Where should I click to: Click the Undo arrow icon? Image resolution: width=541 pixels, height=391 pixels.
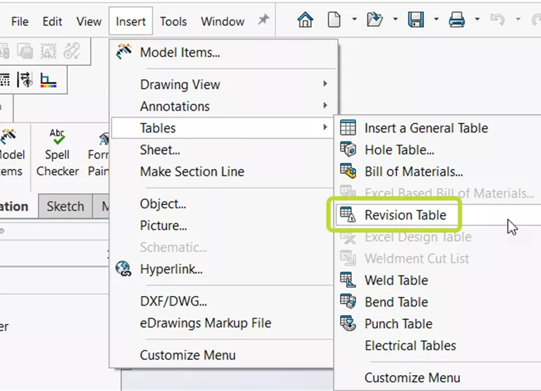click(497, 20)
